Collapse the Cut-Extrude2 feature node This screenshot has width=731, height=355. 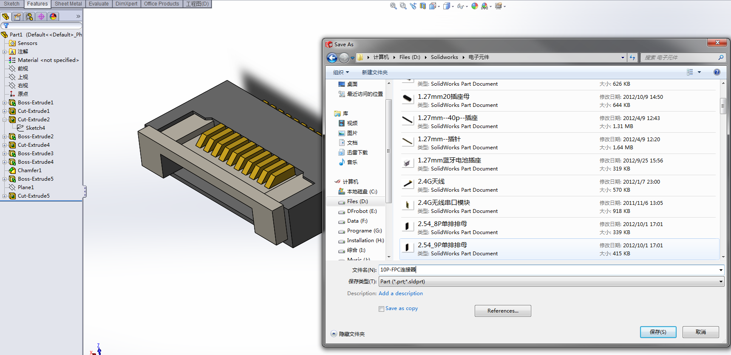(4, 120)
